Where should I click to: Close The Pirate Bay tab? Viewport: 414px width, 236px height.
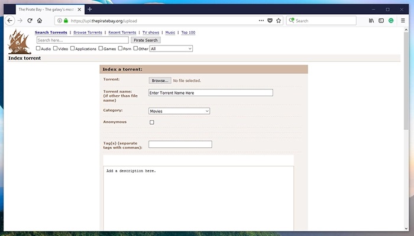(x=79, y=9)
